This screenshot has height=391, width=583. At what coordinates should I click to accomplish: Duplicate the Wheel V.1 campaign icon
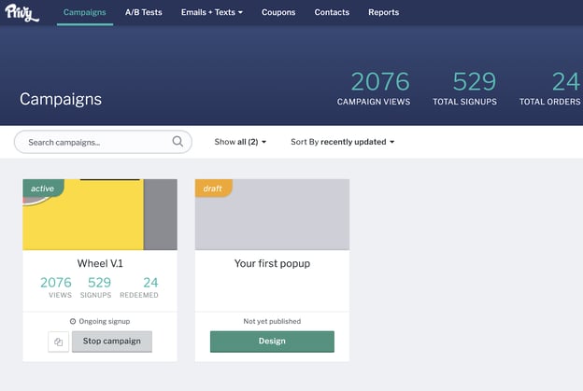click(x=58, y=342)
